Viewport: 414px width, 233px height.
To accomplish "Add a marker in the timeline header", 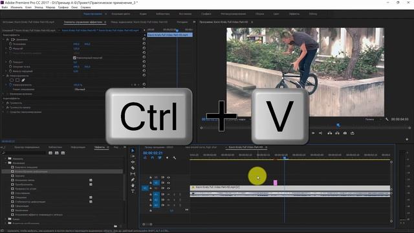I will click(167, 158).
